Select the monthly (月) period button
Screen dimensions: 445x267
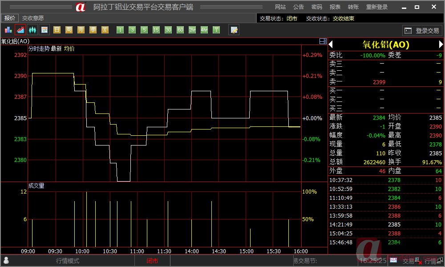pos(81,30)
